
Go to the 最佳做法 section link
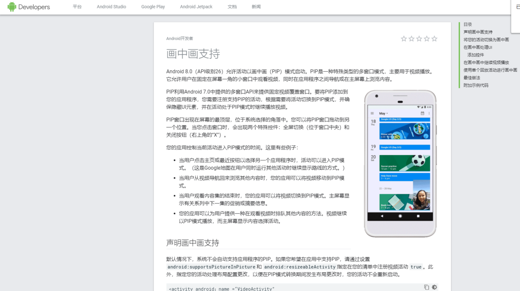[x=472, y=77]
